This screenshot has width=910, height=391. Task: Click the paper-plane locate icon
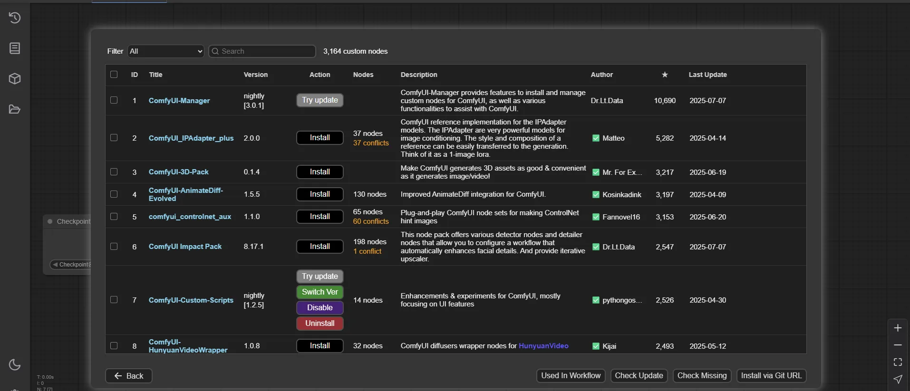[x=898, y=379]
